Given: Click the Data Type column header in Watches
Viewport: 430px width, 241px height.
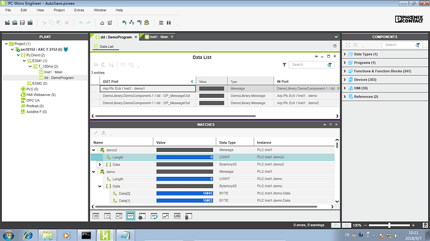Looking at the screenshot, I should [227, 143].
